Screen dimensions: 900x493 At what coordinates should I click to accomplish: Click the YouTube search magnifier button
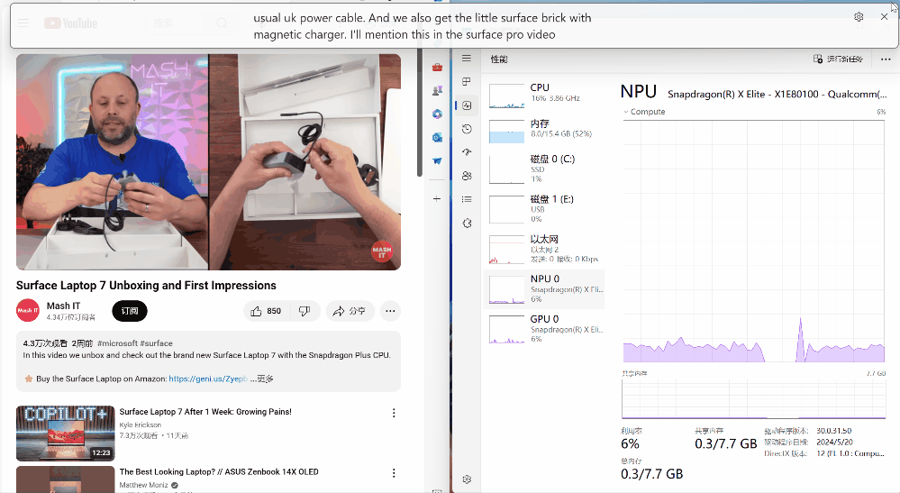[x=222, y=23]
